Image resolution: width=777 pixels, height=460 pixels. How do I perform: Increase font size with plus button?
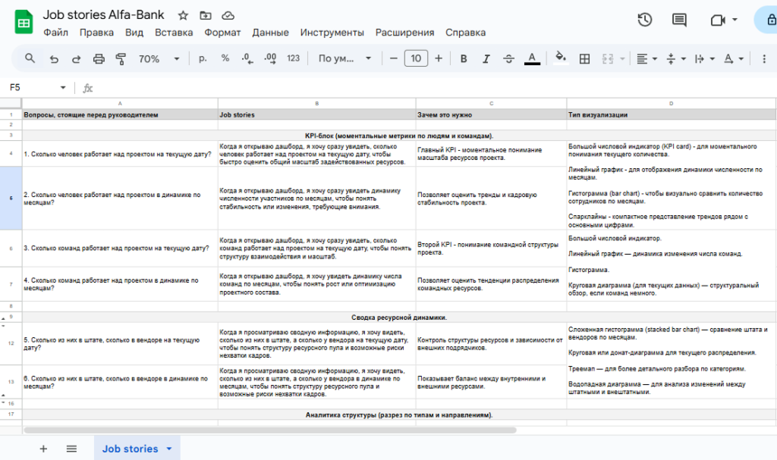439,59
